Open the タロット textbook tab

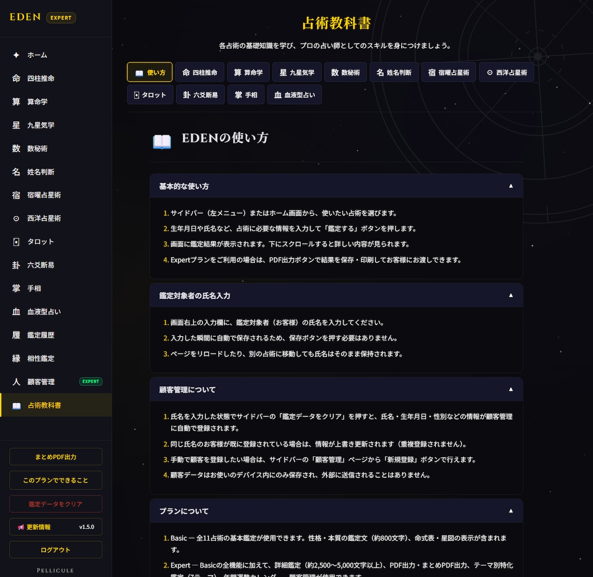[150, 95]
